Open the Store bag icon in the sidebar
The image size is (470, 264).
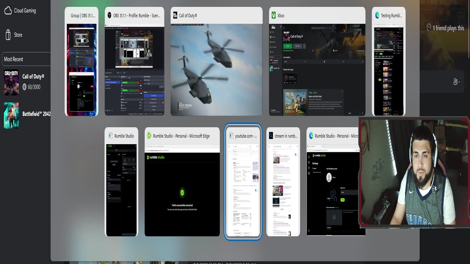pos(8,35)
